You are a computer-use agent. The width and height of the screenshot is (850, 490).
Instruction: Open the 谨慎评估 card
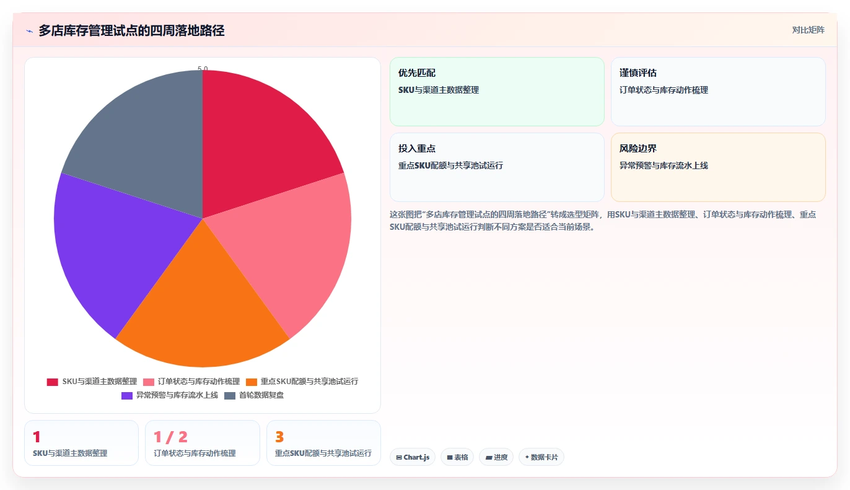pyautogui.click(x=718, y=92)
